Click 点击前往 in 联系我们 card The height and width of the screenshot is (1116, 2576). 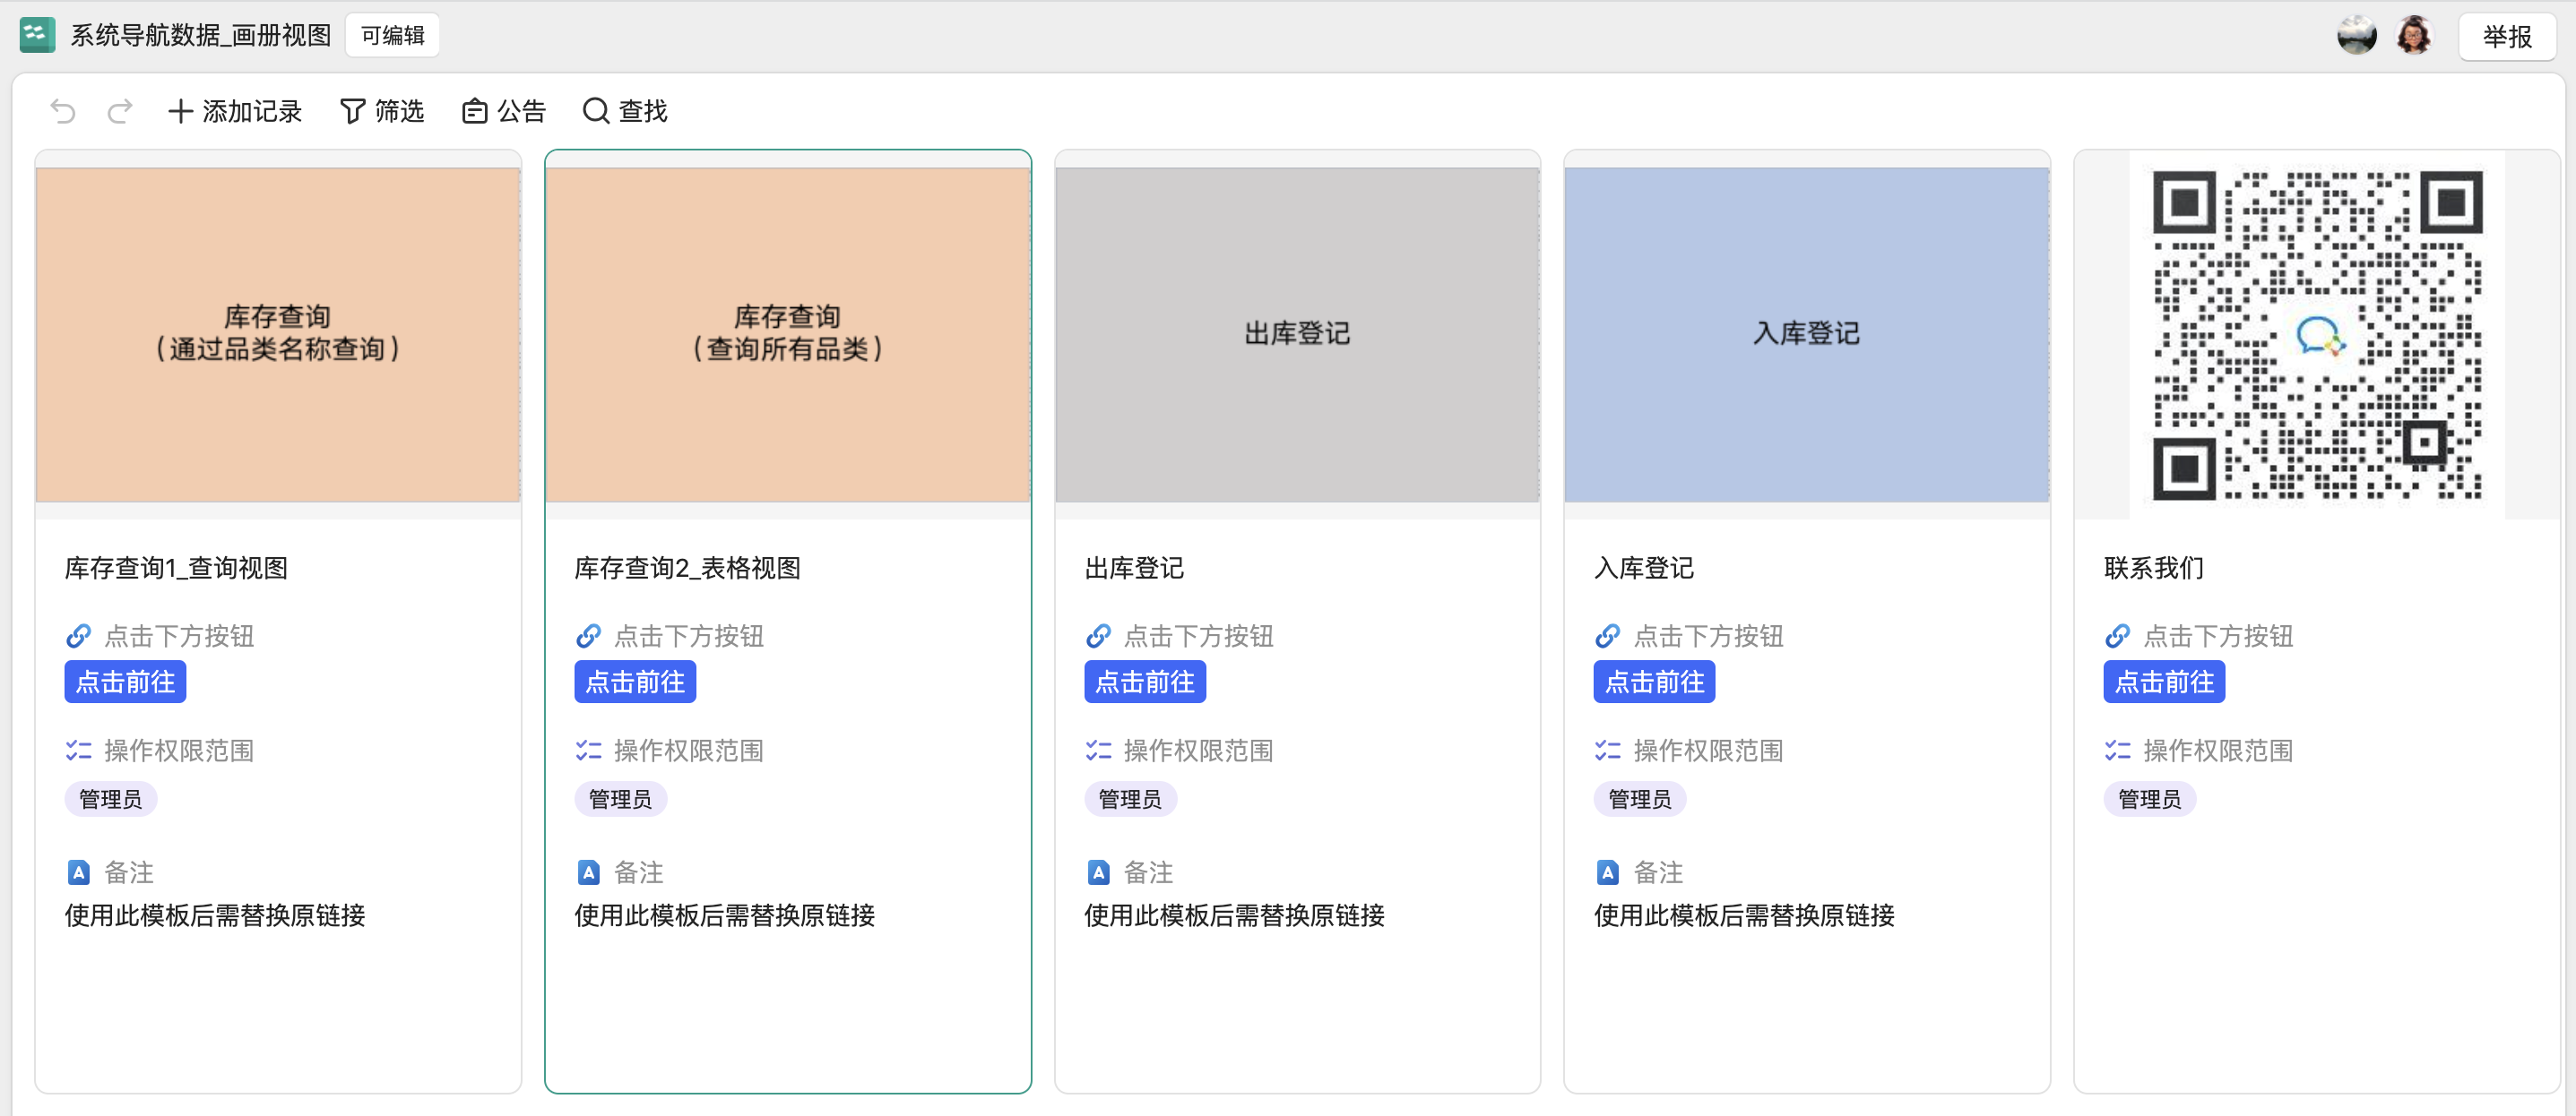(2164, 682)
